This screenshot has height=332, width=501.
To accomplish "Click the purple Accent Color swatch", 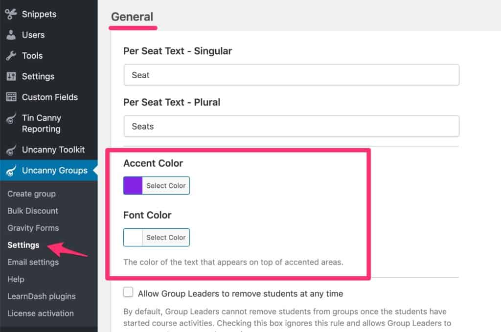I will tap(133, 185).
